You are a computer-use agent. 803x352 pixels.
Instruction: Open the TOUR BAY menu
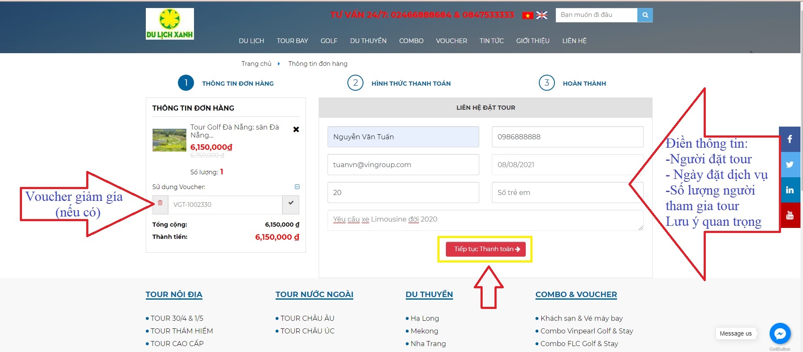pos(292,41)
